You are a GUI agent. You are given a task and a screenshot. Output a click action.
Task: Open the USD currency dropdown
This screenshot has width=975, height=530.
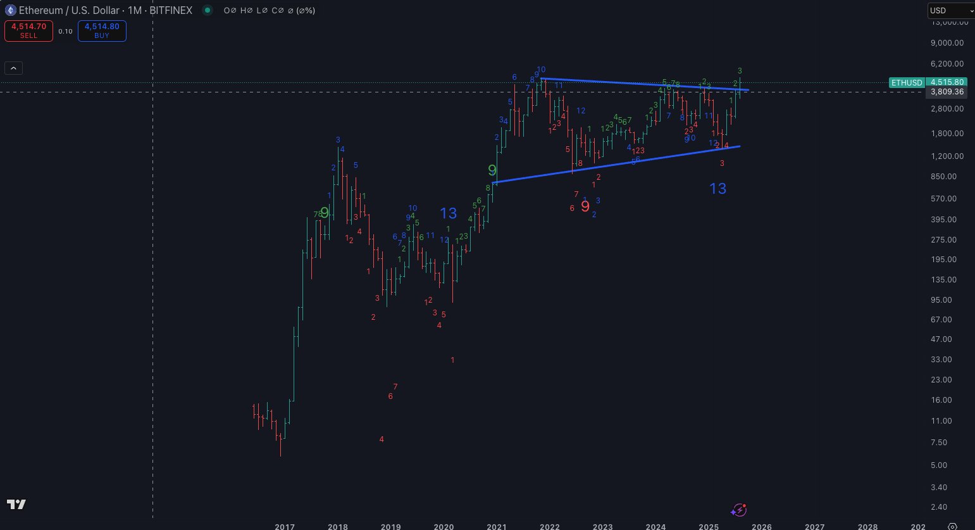pyautogui.click(x=951, y=10)
